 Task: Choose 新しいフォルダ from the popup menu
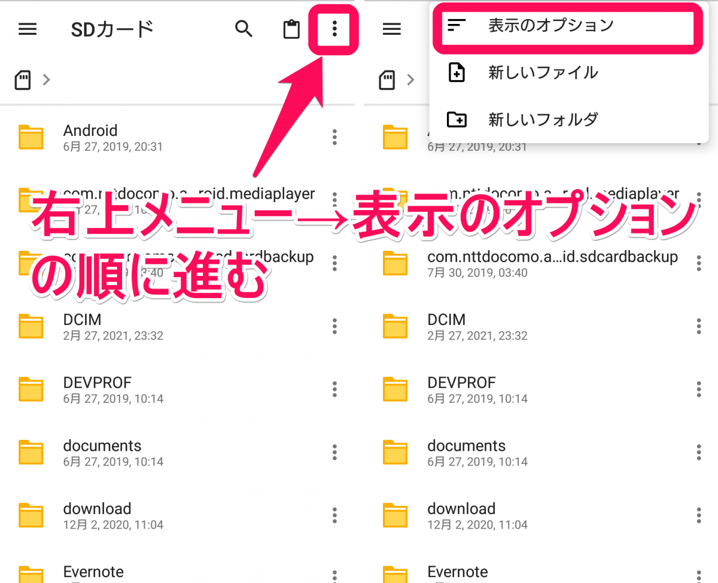pyautogui.click(x=543, y=120)
